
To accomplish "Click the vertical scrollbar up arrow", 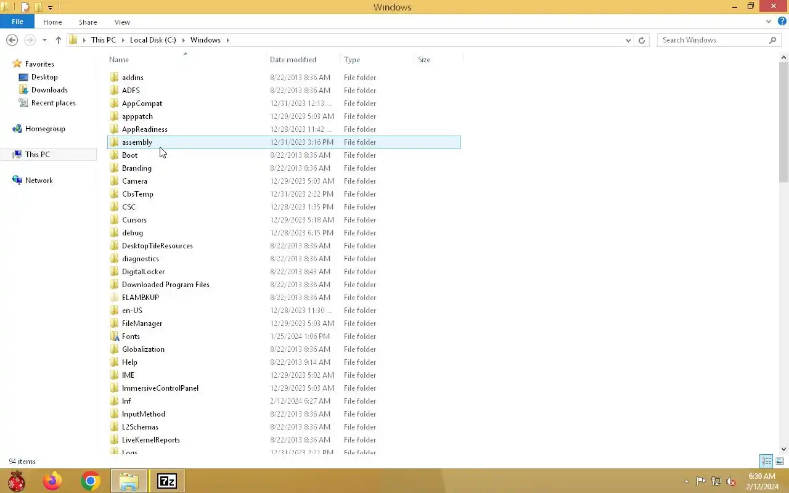I will coord(783,57).
